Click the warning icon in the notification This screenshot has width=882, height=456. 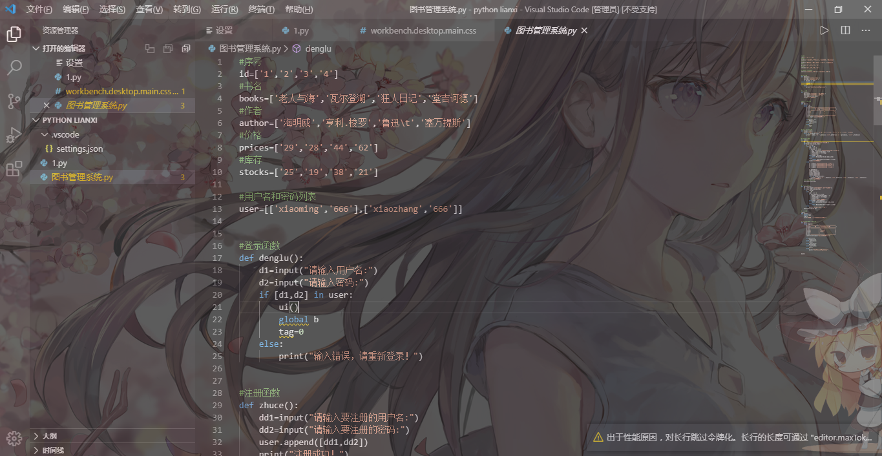[598, 437]
